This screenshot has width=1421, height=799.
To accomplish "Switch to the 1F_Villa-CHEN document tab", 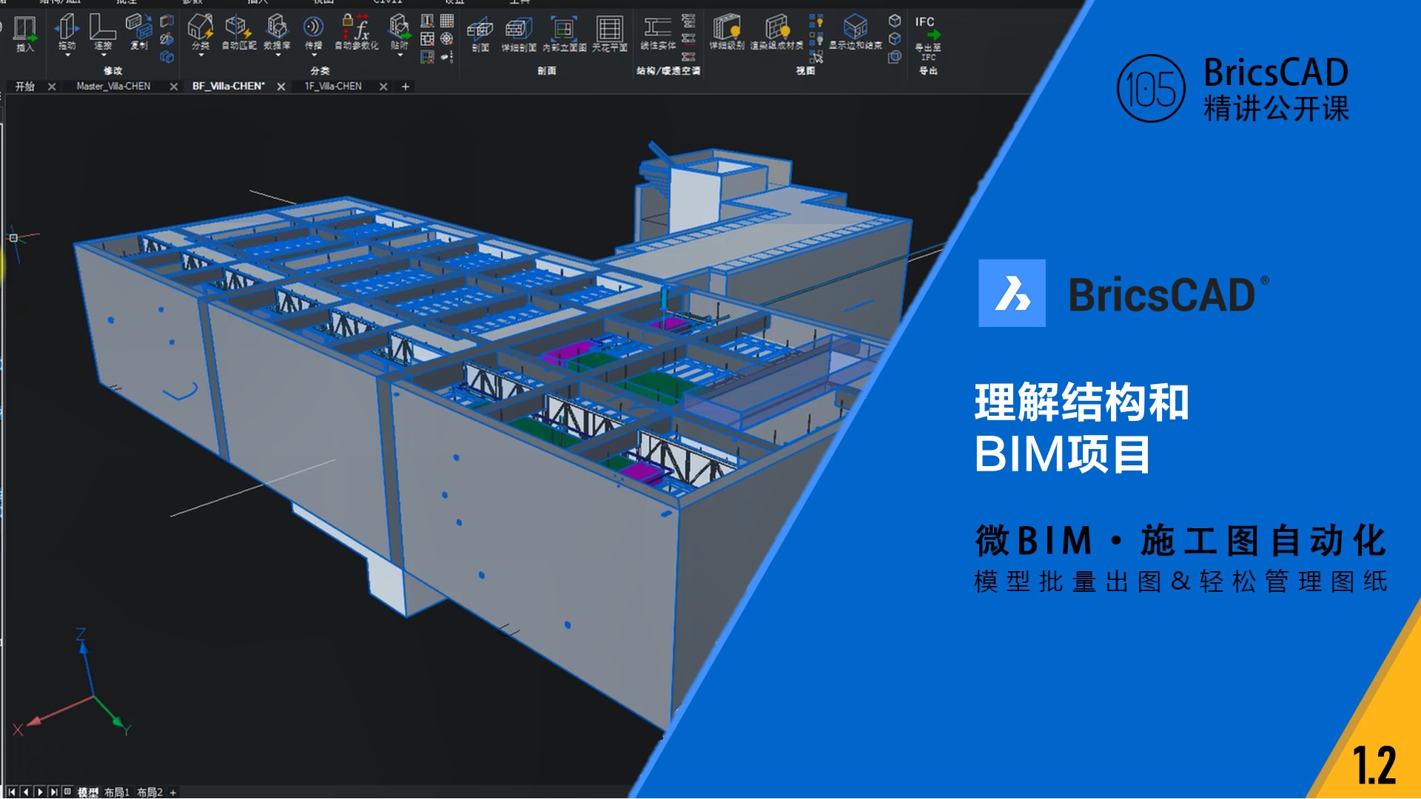I will click(x=333, y=87).
